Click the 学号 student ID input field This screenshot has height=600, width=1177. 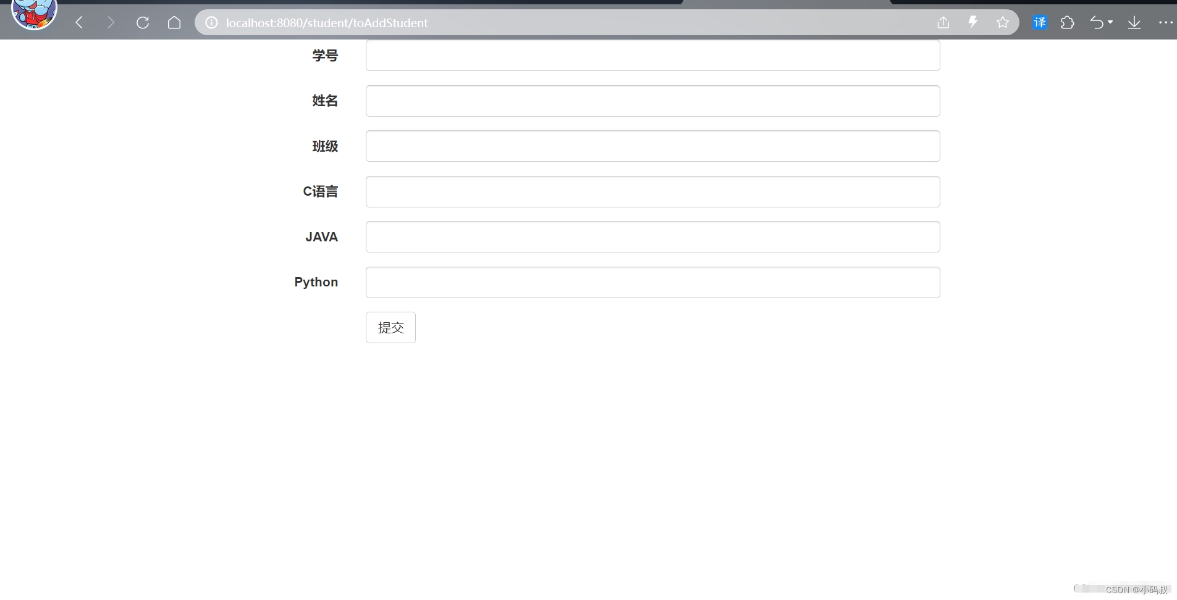point(652,55)
